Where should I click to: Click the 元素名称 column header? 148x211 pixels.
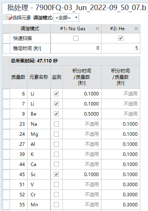(x=39, y=77)
